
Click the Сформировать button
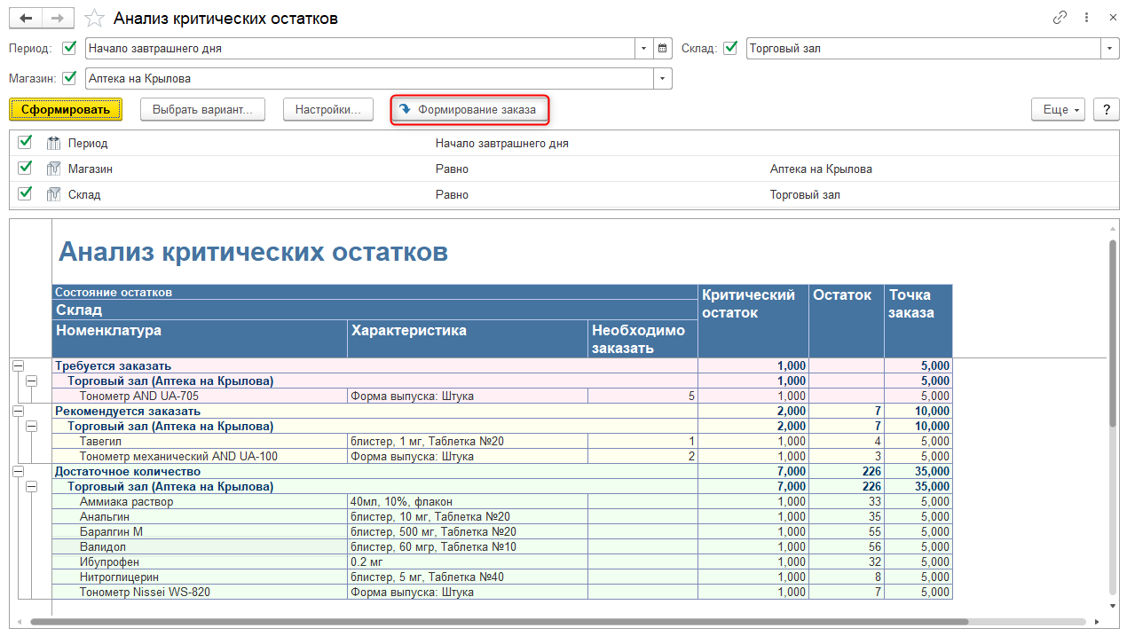pos(66,109)
